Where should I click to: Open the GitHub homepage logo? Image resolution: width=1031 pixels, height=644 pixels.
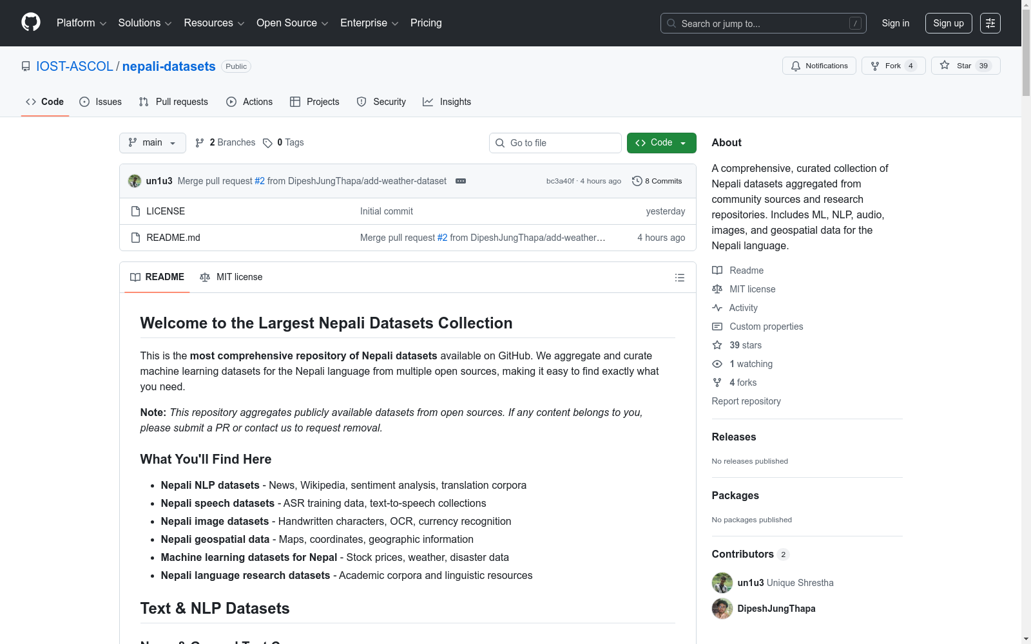[x=31, y=23]
